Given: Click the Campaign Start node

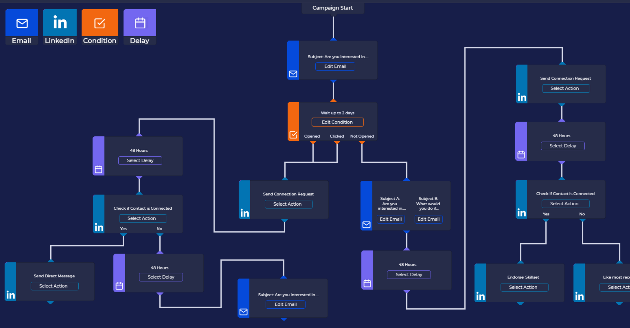Looking at the screenshot, I should (x=333, y=8).
